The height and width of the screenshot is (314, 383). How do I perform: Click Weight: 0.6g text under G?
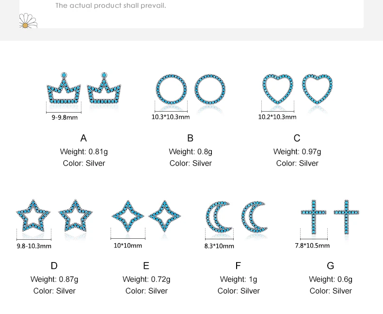(331, 279)
